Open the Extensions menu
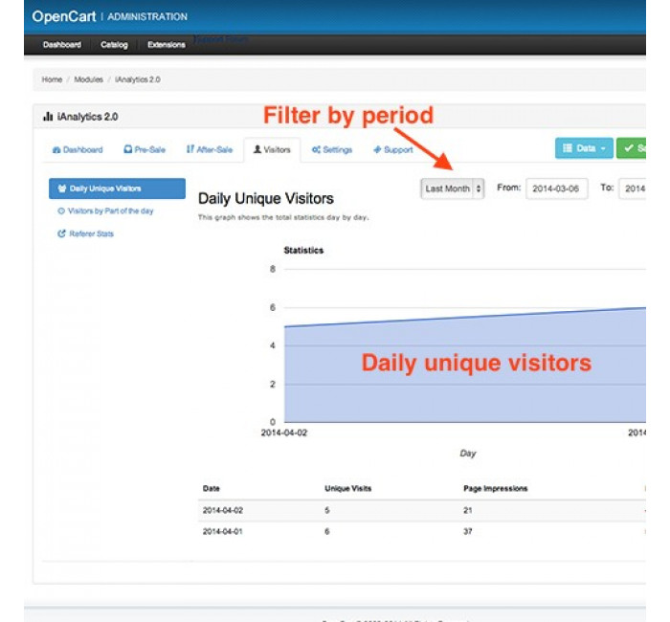670x622 pixels. pos(167,44)
